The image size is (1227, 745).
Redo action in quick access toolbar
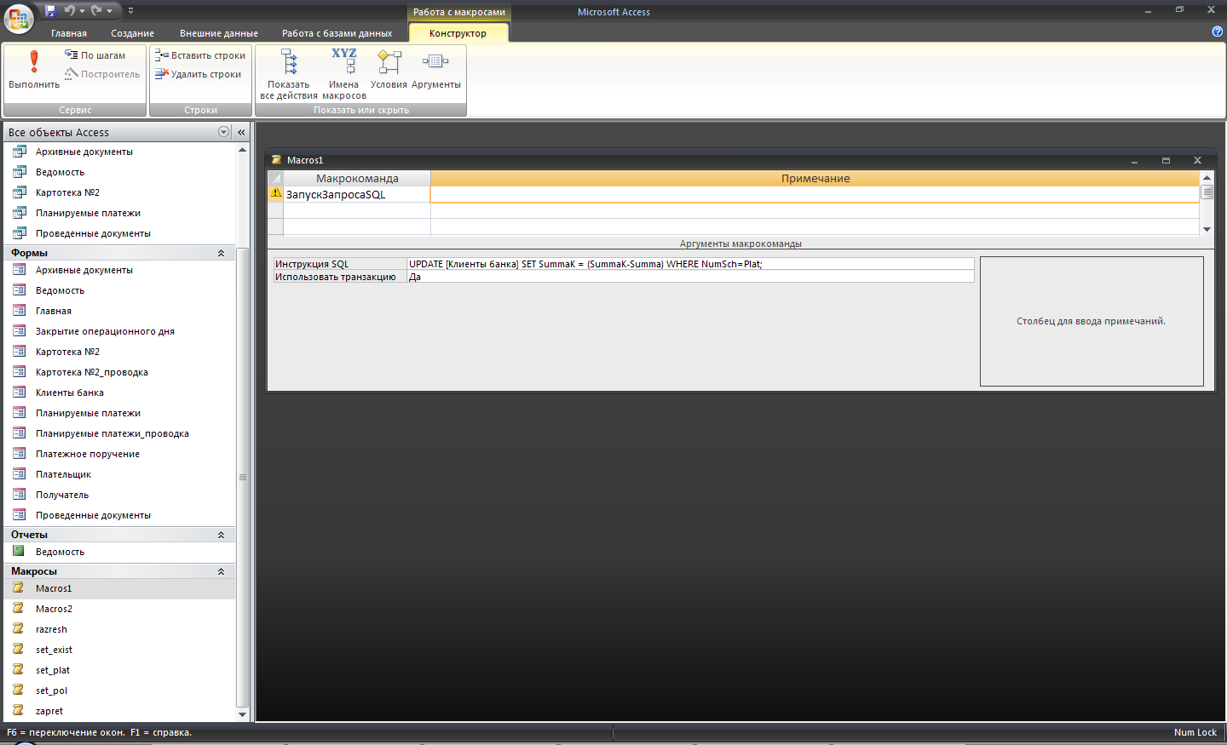point(96,10)
